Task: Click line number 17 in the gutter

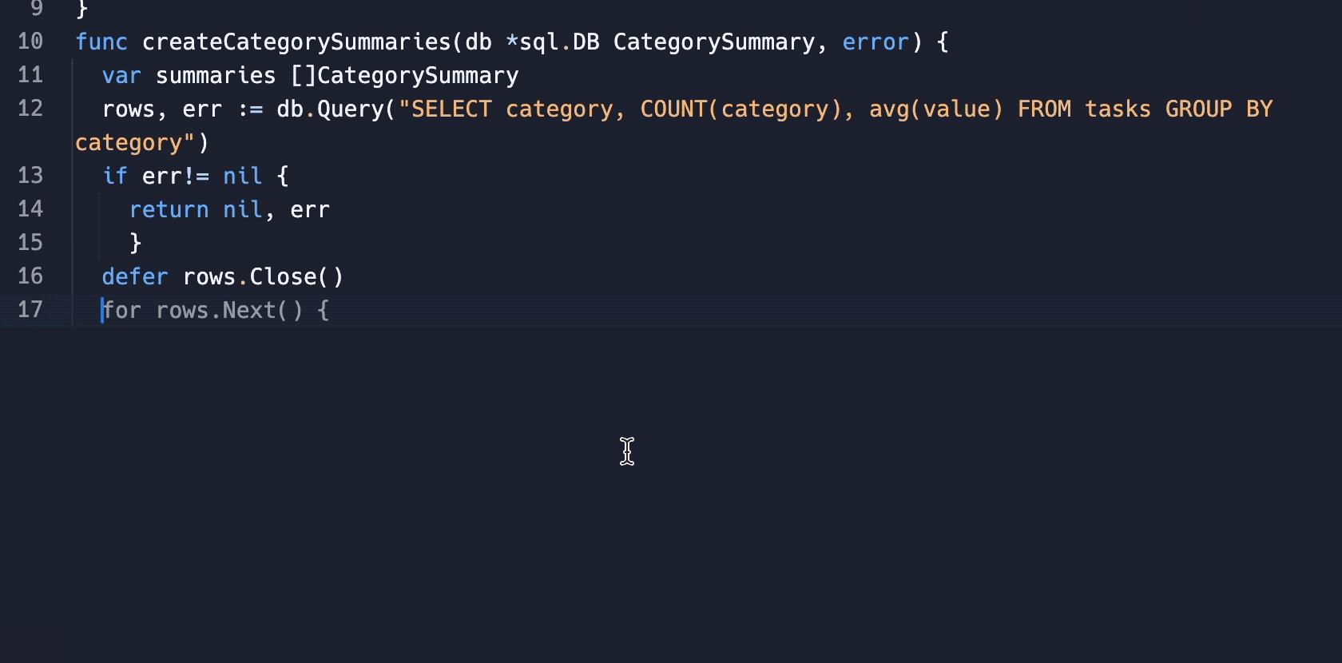Action: point(30,310)
